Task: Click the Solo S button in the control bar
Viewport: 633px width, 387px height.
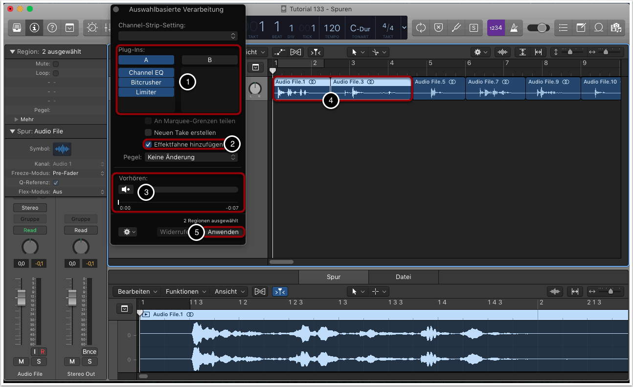Action: point(473,28)
